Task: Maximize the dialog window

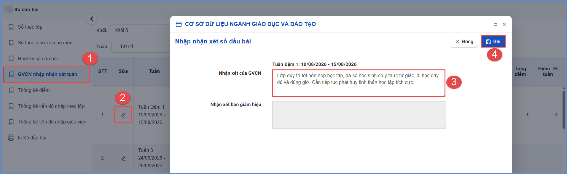Action: (495, 24)
